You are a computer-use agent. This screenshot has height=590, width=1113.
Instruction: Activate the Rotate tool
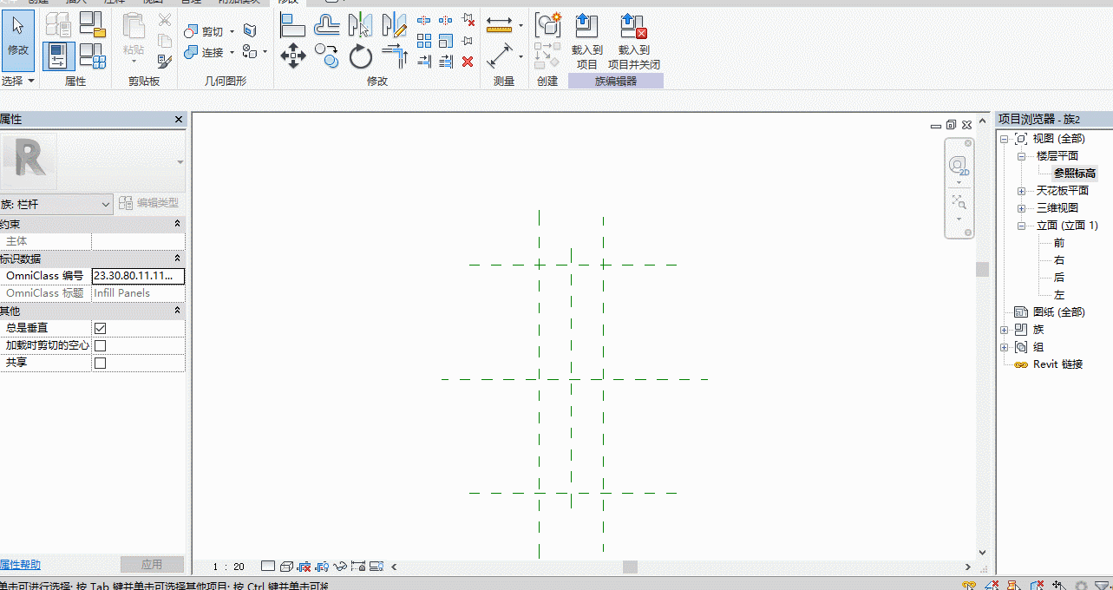click(361, 57)
